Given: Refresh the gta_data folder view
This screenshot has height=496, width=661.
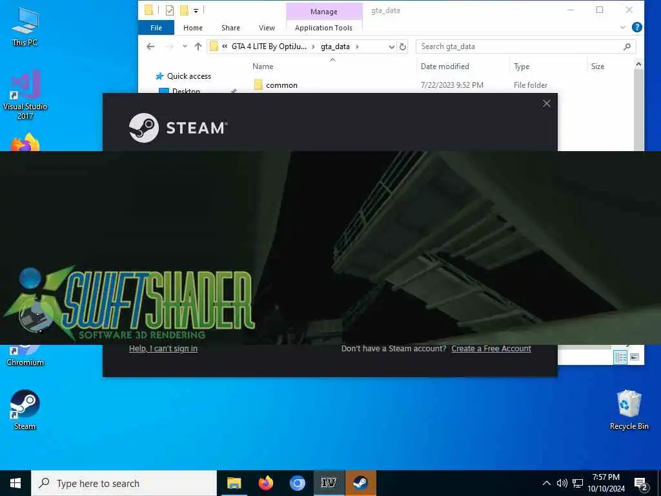Looking at the screenshot, I should point(403,46).
